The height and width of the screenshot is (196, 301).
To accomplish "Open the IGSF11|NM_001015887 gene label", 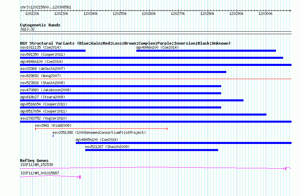I will pos(40,173).
